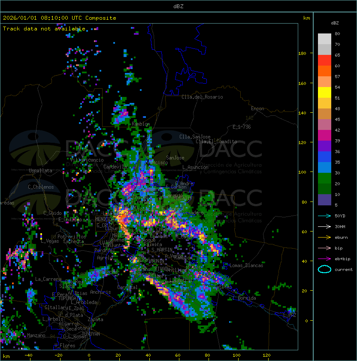Screen dimensions: 357x361
Task: Select the purple band in dBZ scale
Action: tap(324, 146)
